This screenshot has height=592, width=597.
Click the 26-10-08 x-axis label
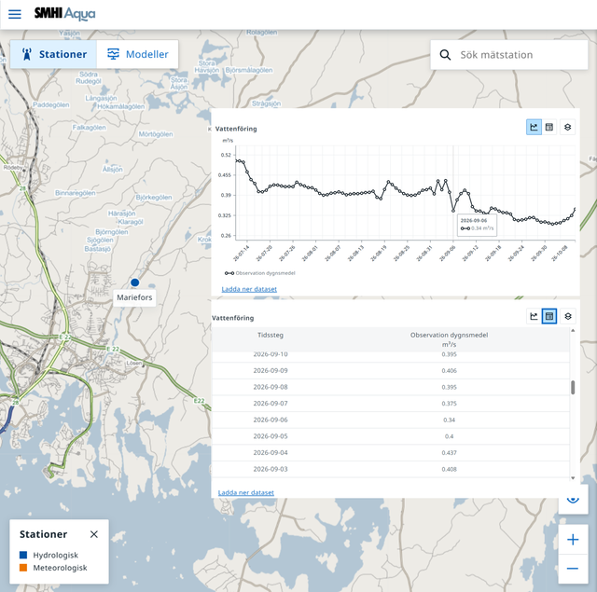560,253
